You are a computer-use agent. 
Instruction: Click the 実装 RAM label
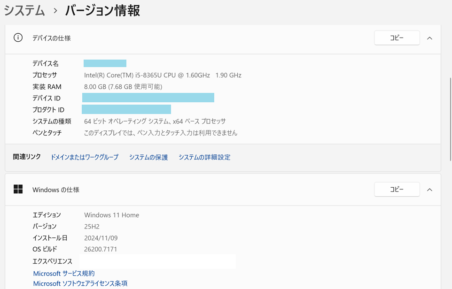click(x=47, y=87)
